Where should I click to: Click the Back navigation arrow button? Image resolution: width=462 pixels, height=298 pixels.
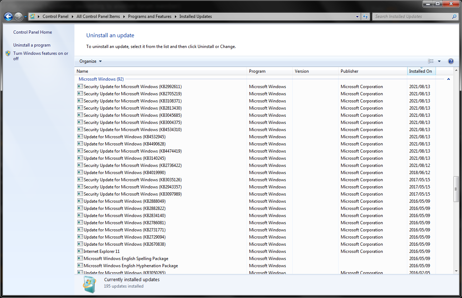coord(8,16)
